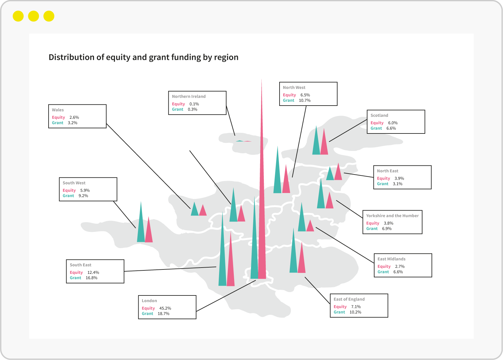Click the Wales teal grant triangle
This screenshot has width=503, height=360.
tap(195, 210)
